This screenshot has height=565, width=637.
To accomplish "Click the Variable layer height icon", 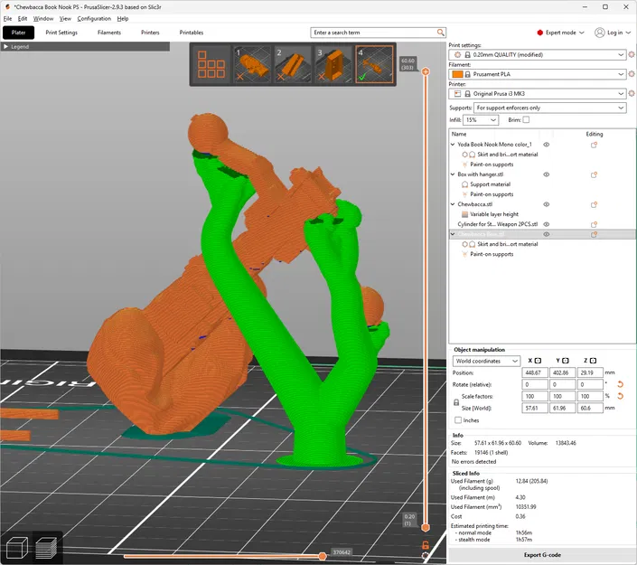I will pyautogui.click(x=464, y=214).
